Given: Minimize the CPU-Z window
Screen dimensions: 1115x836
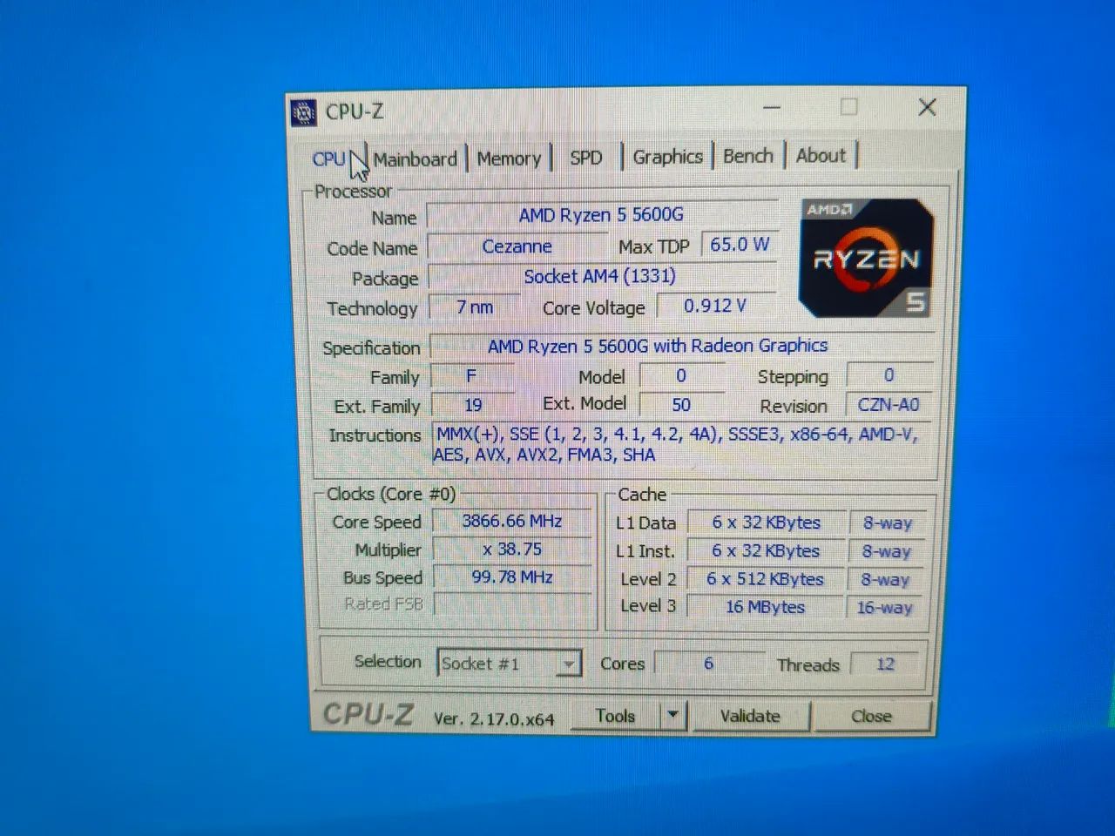Looking at the screenshot, I should coord(771,108).
